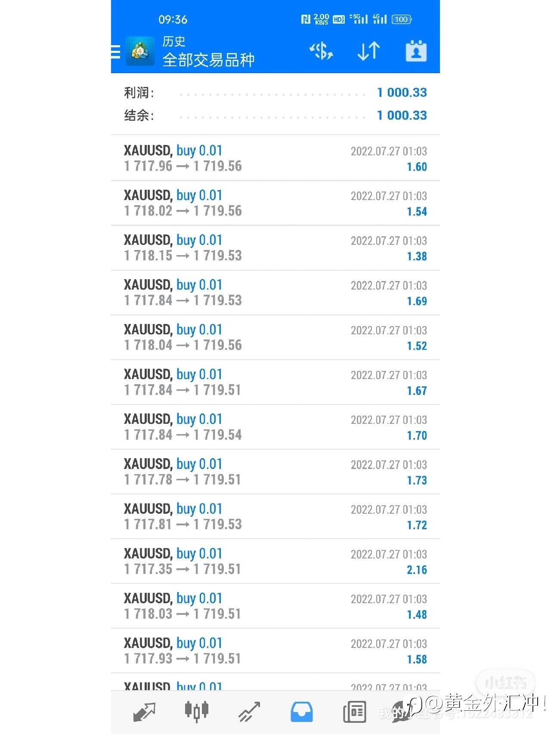Open the symbol filter dollar icon
The width and height of the screenshot is (551, 734).
point(321,51)
